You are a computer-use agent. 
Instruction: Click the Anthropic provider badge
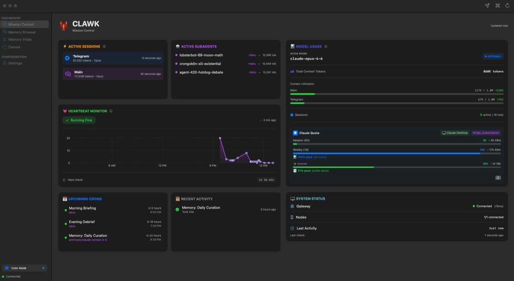(x=493, y=56)
